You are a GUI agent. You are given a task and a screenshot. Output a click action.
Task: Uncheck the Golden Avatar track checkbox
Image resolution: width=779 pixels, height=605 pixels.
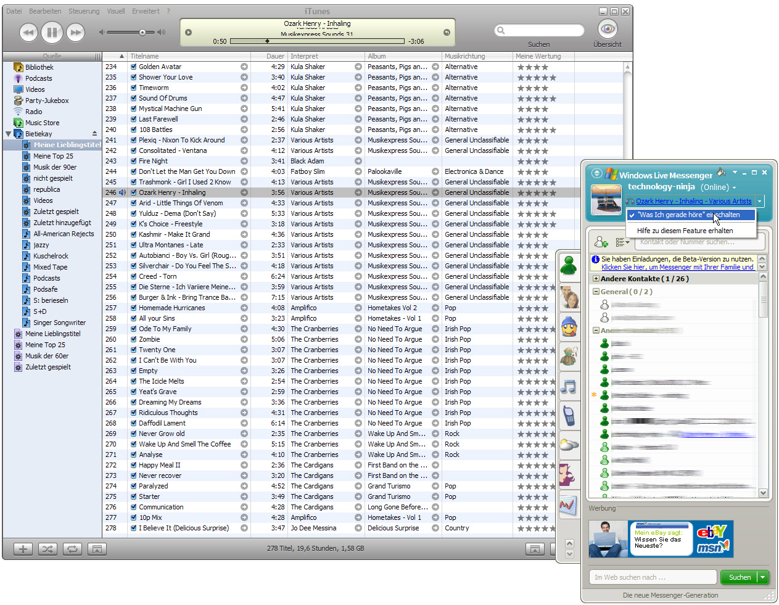(133, 67)
